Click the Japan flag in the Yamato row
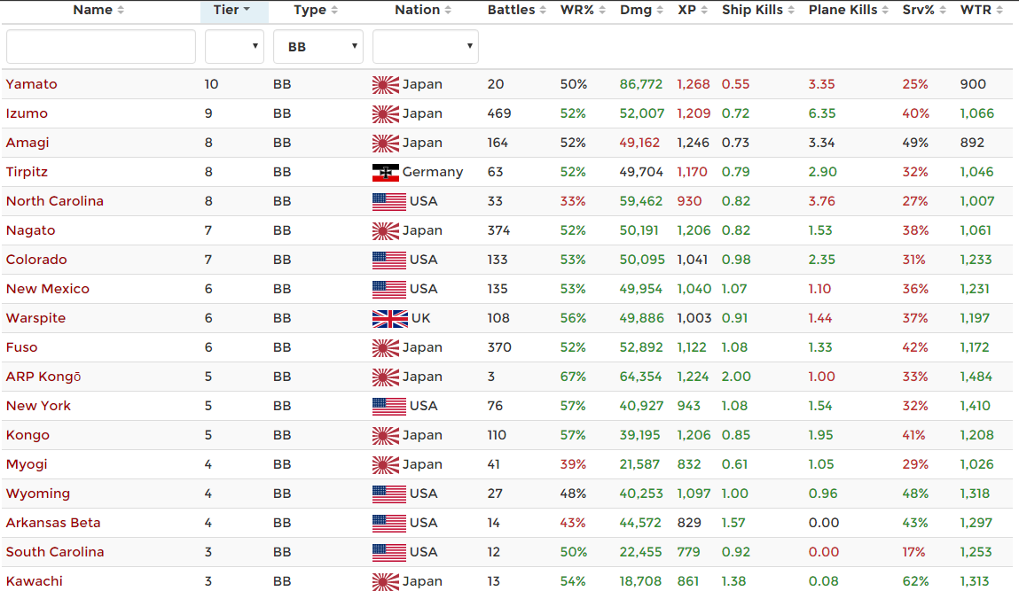This screenshot has height=591, width=1019. point(385,84)
